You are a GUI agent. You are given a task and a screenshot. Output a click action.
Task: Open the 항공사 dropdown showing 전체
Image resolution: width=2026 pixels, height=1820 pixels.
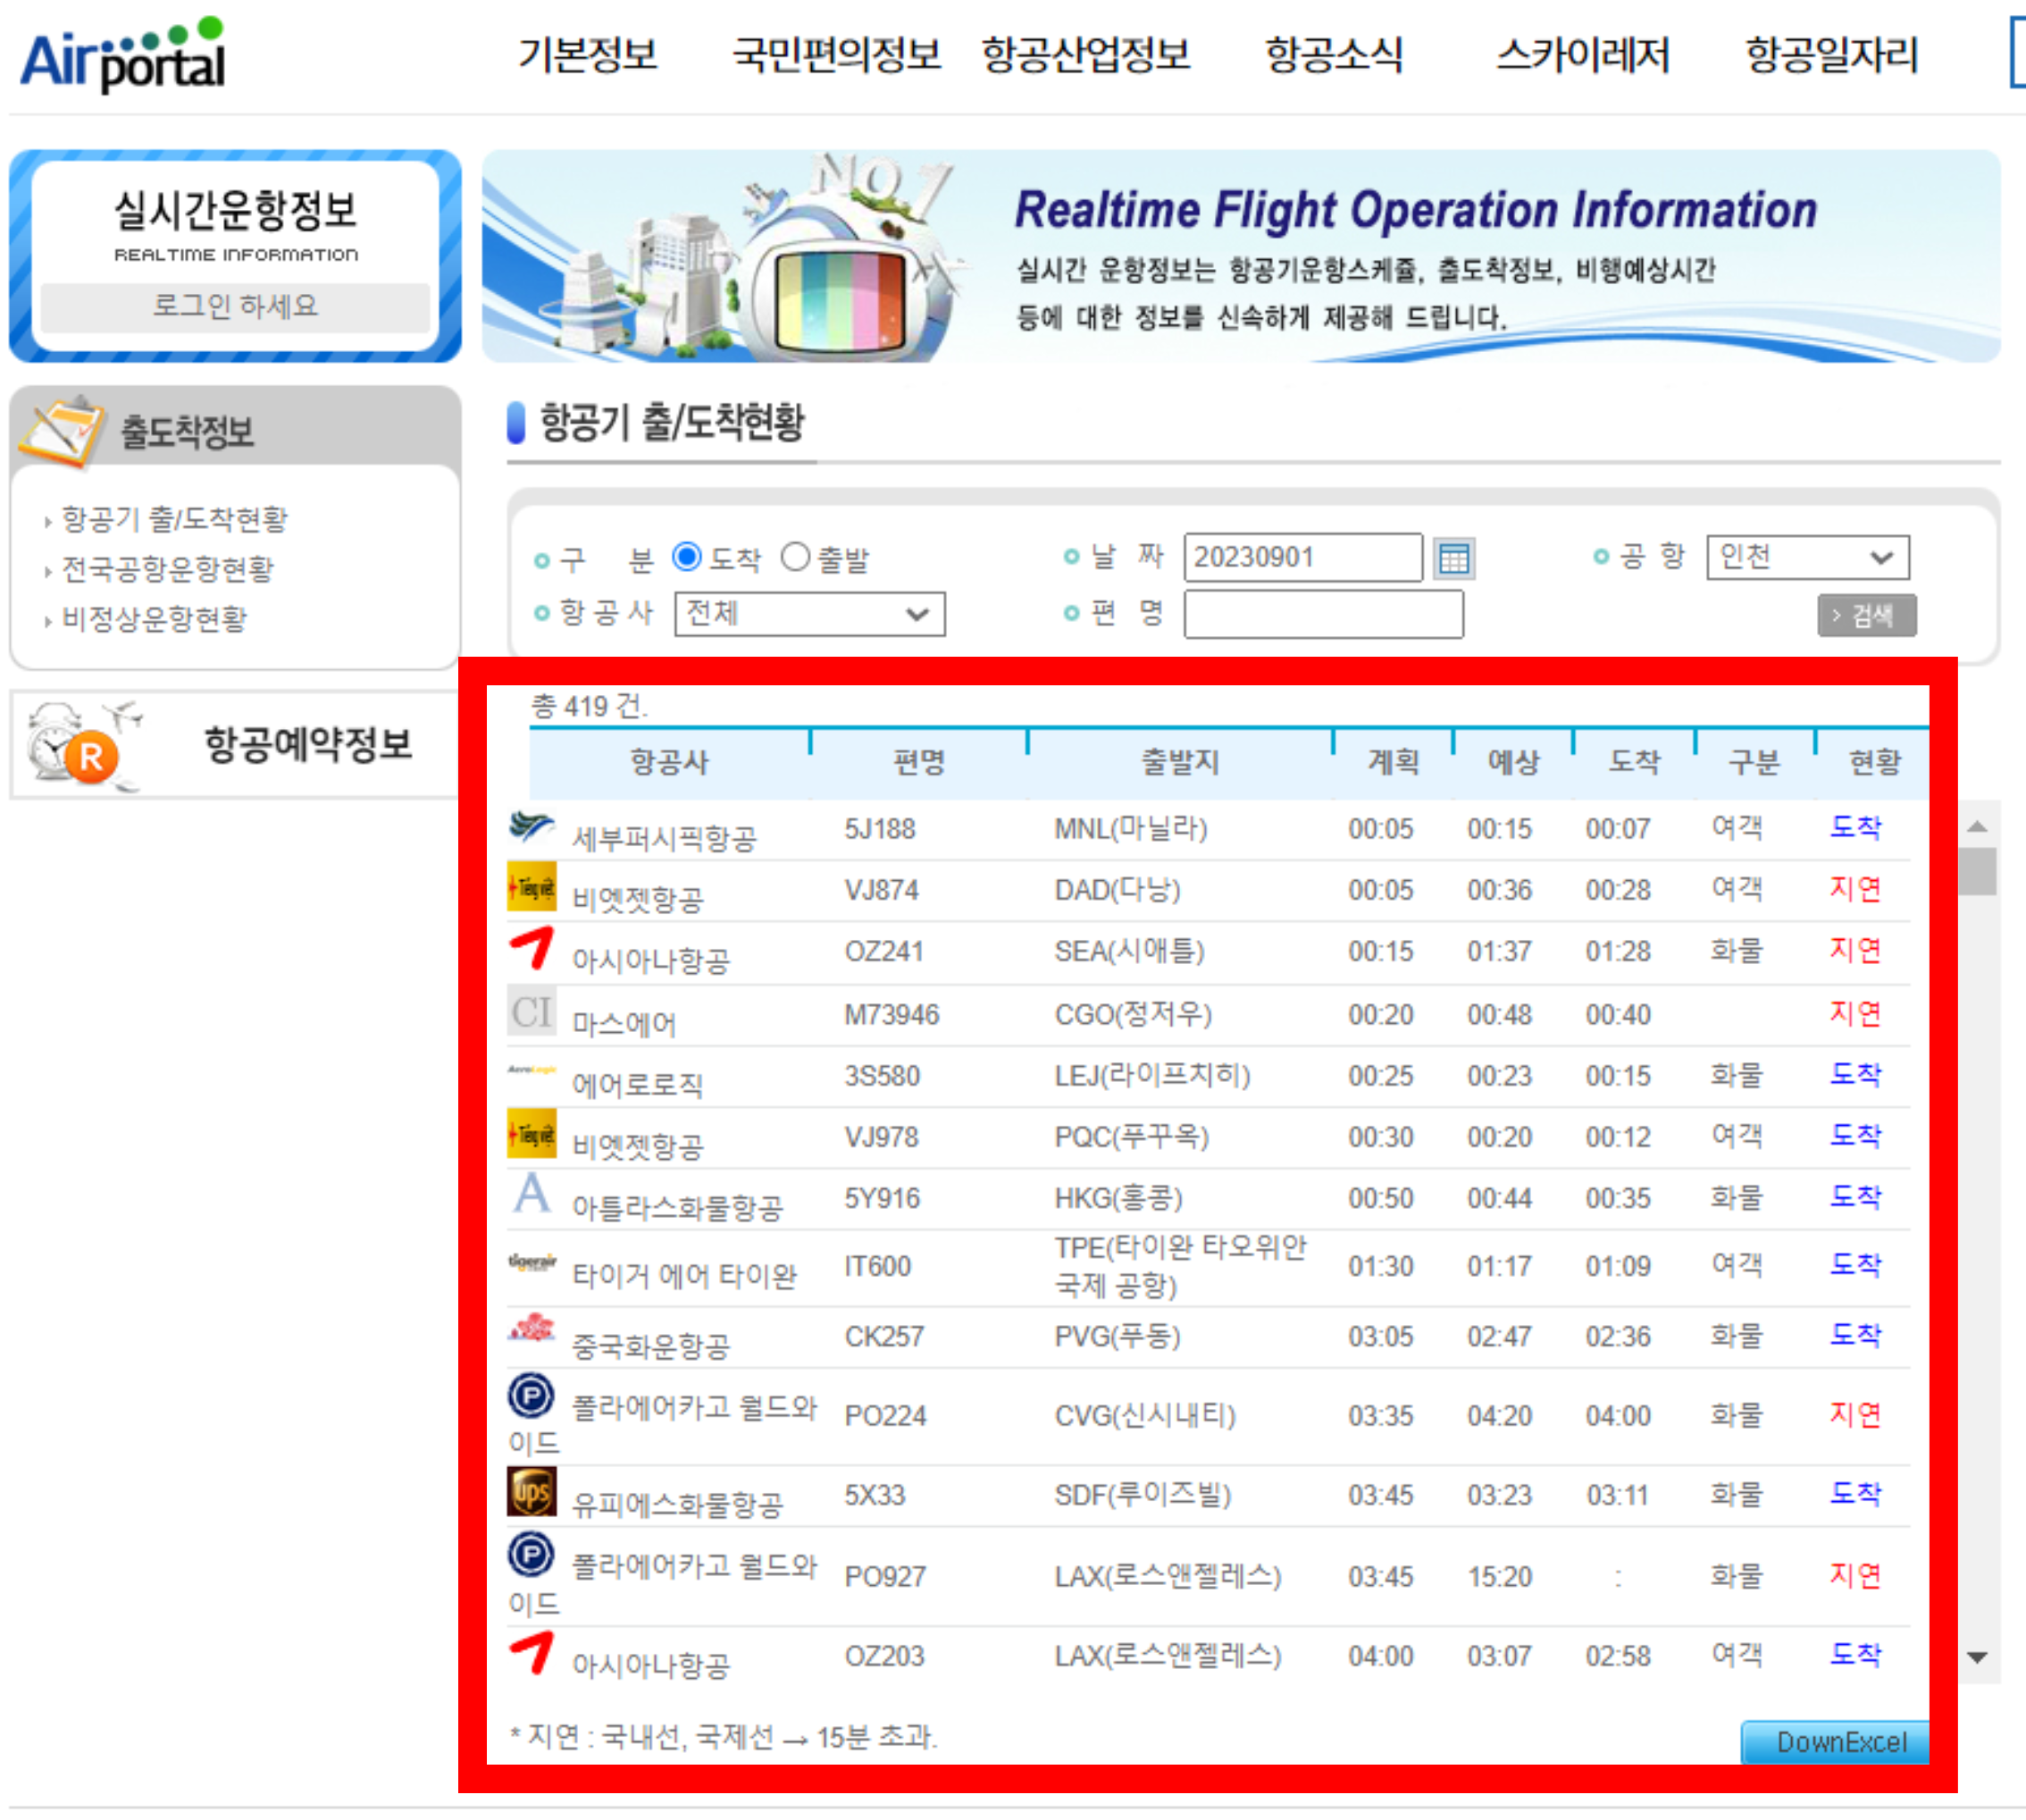click(x=809, y=613)
